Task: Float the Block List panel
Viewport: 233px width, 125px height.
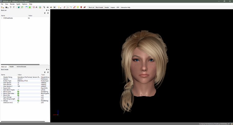Action: pos(47,10)
